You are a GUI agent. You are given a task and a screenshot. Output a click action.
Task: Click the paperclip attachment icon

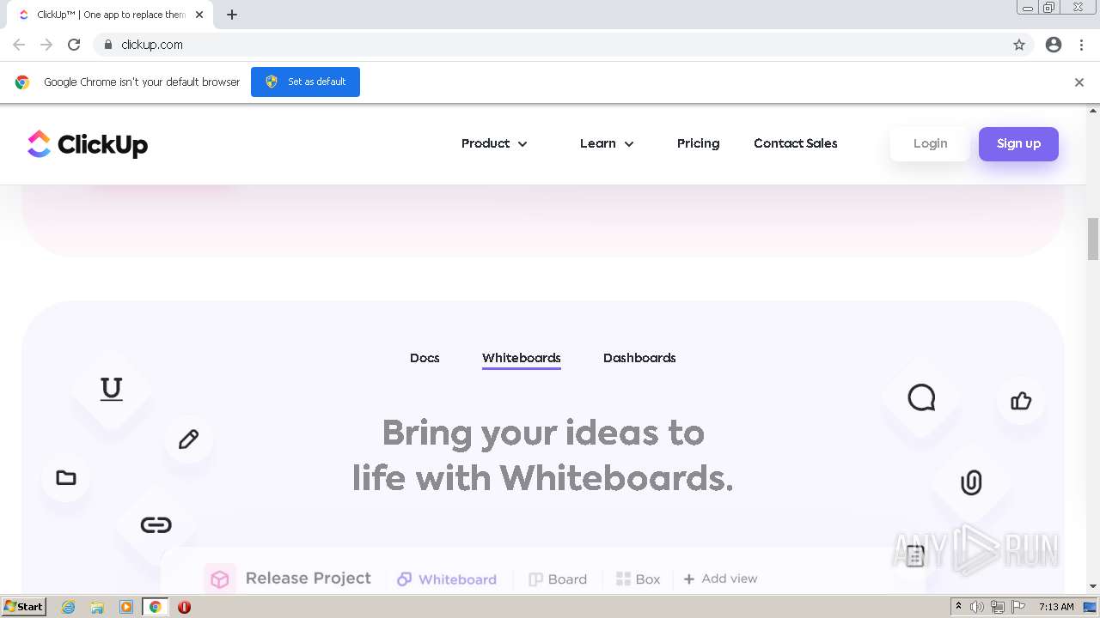coord(971,482)
